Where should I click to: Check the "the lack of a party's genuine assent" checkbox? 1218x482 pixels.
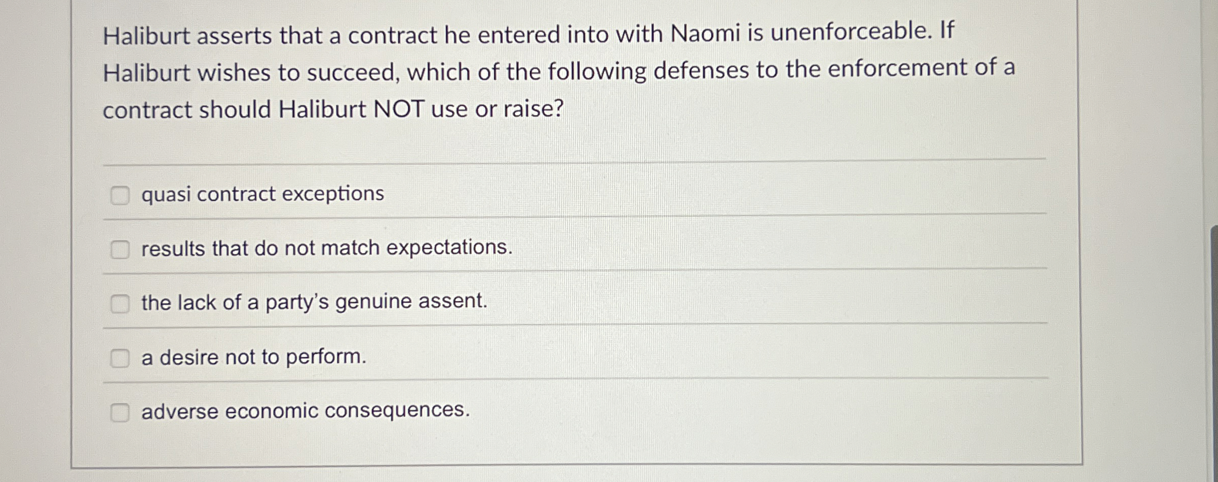tap(120, 303)
